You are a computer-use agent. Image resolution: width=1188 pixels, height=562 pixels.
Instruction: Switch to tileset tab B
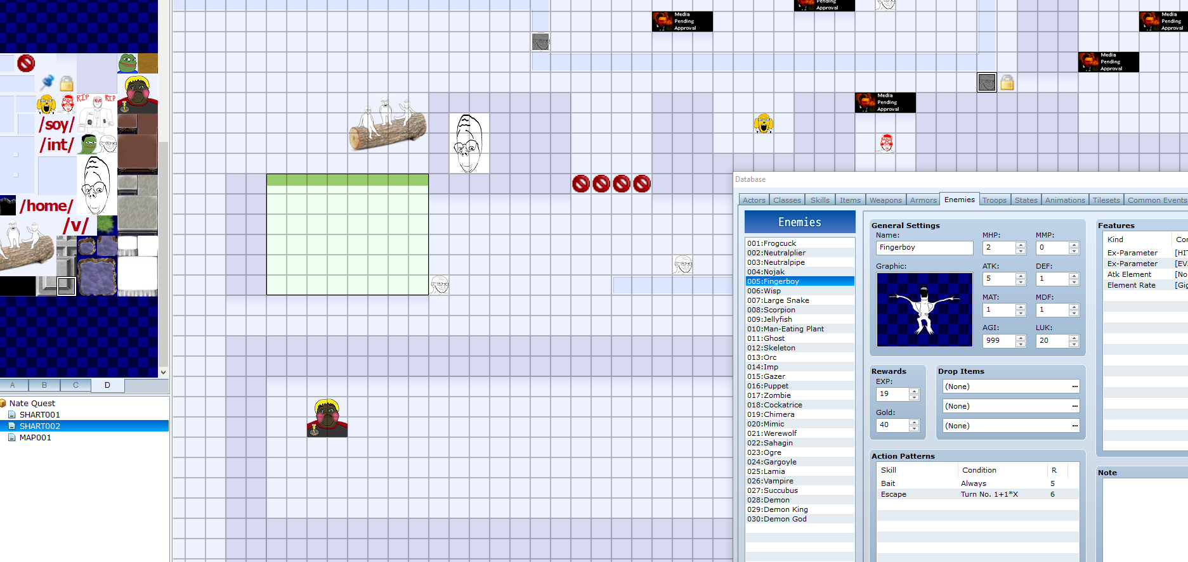[x=44, y=385]
